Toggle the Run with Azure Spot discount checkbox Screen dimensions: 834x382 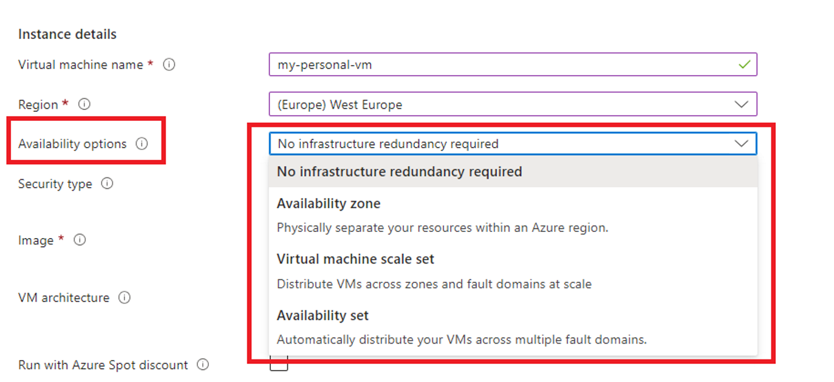tap(278, 364)
